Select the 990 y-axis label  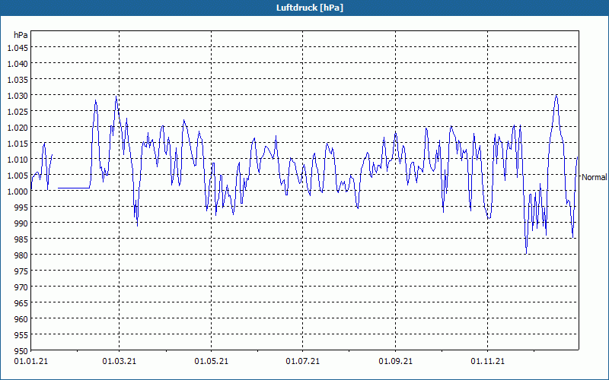pyautogui.click(x=21, y=223)
